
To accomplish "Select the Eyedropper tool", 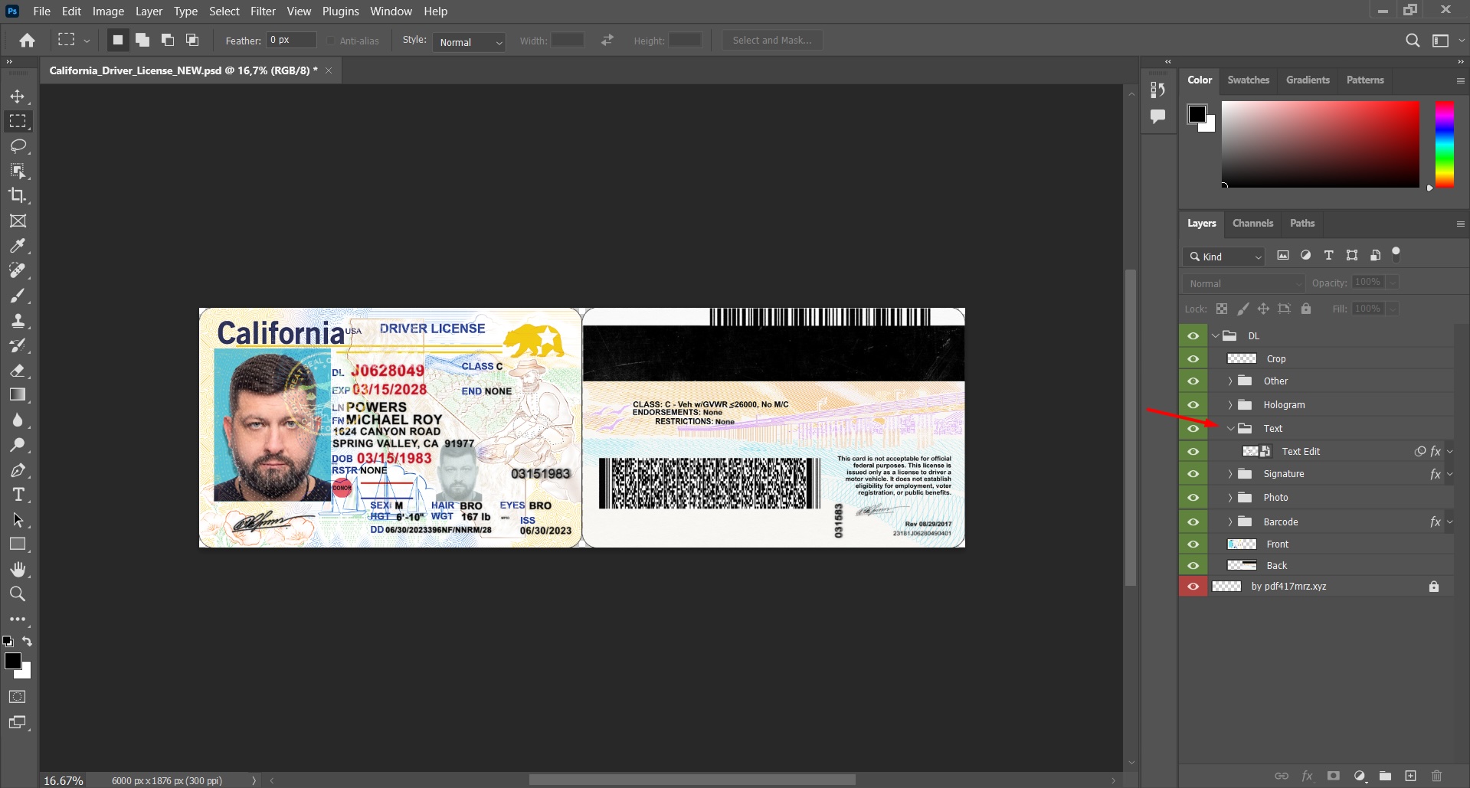I will click(18, 246).
